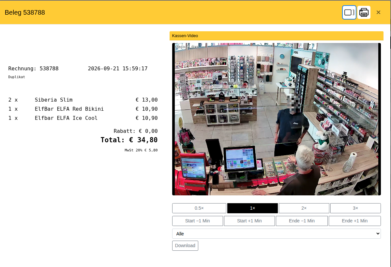Click the Ende +1 Min button

[354, 221]
